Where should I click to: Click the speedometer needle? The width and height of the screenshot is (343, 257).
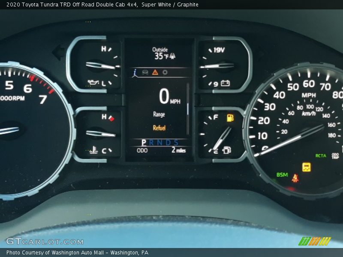[289, 140]
